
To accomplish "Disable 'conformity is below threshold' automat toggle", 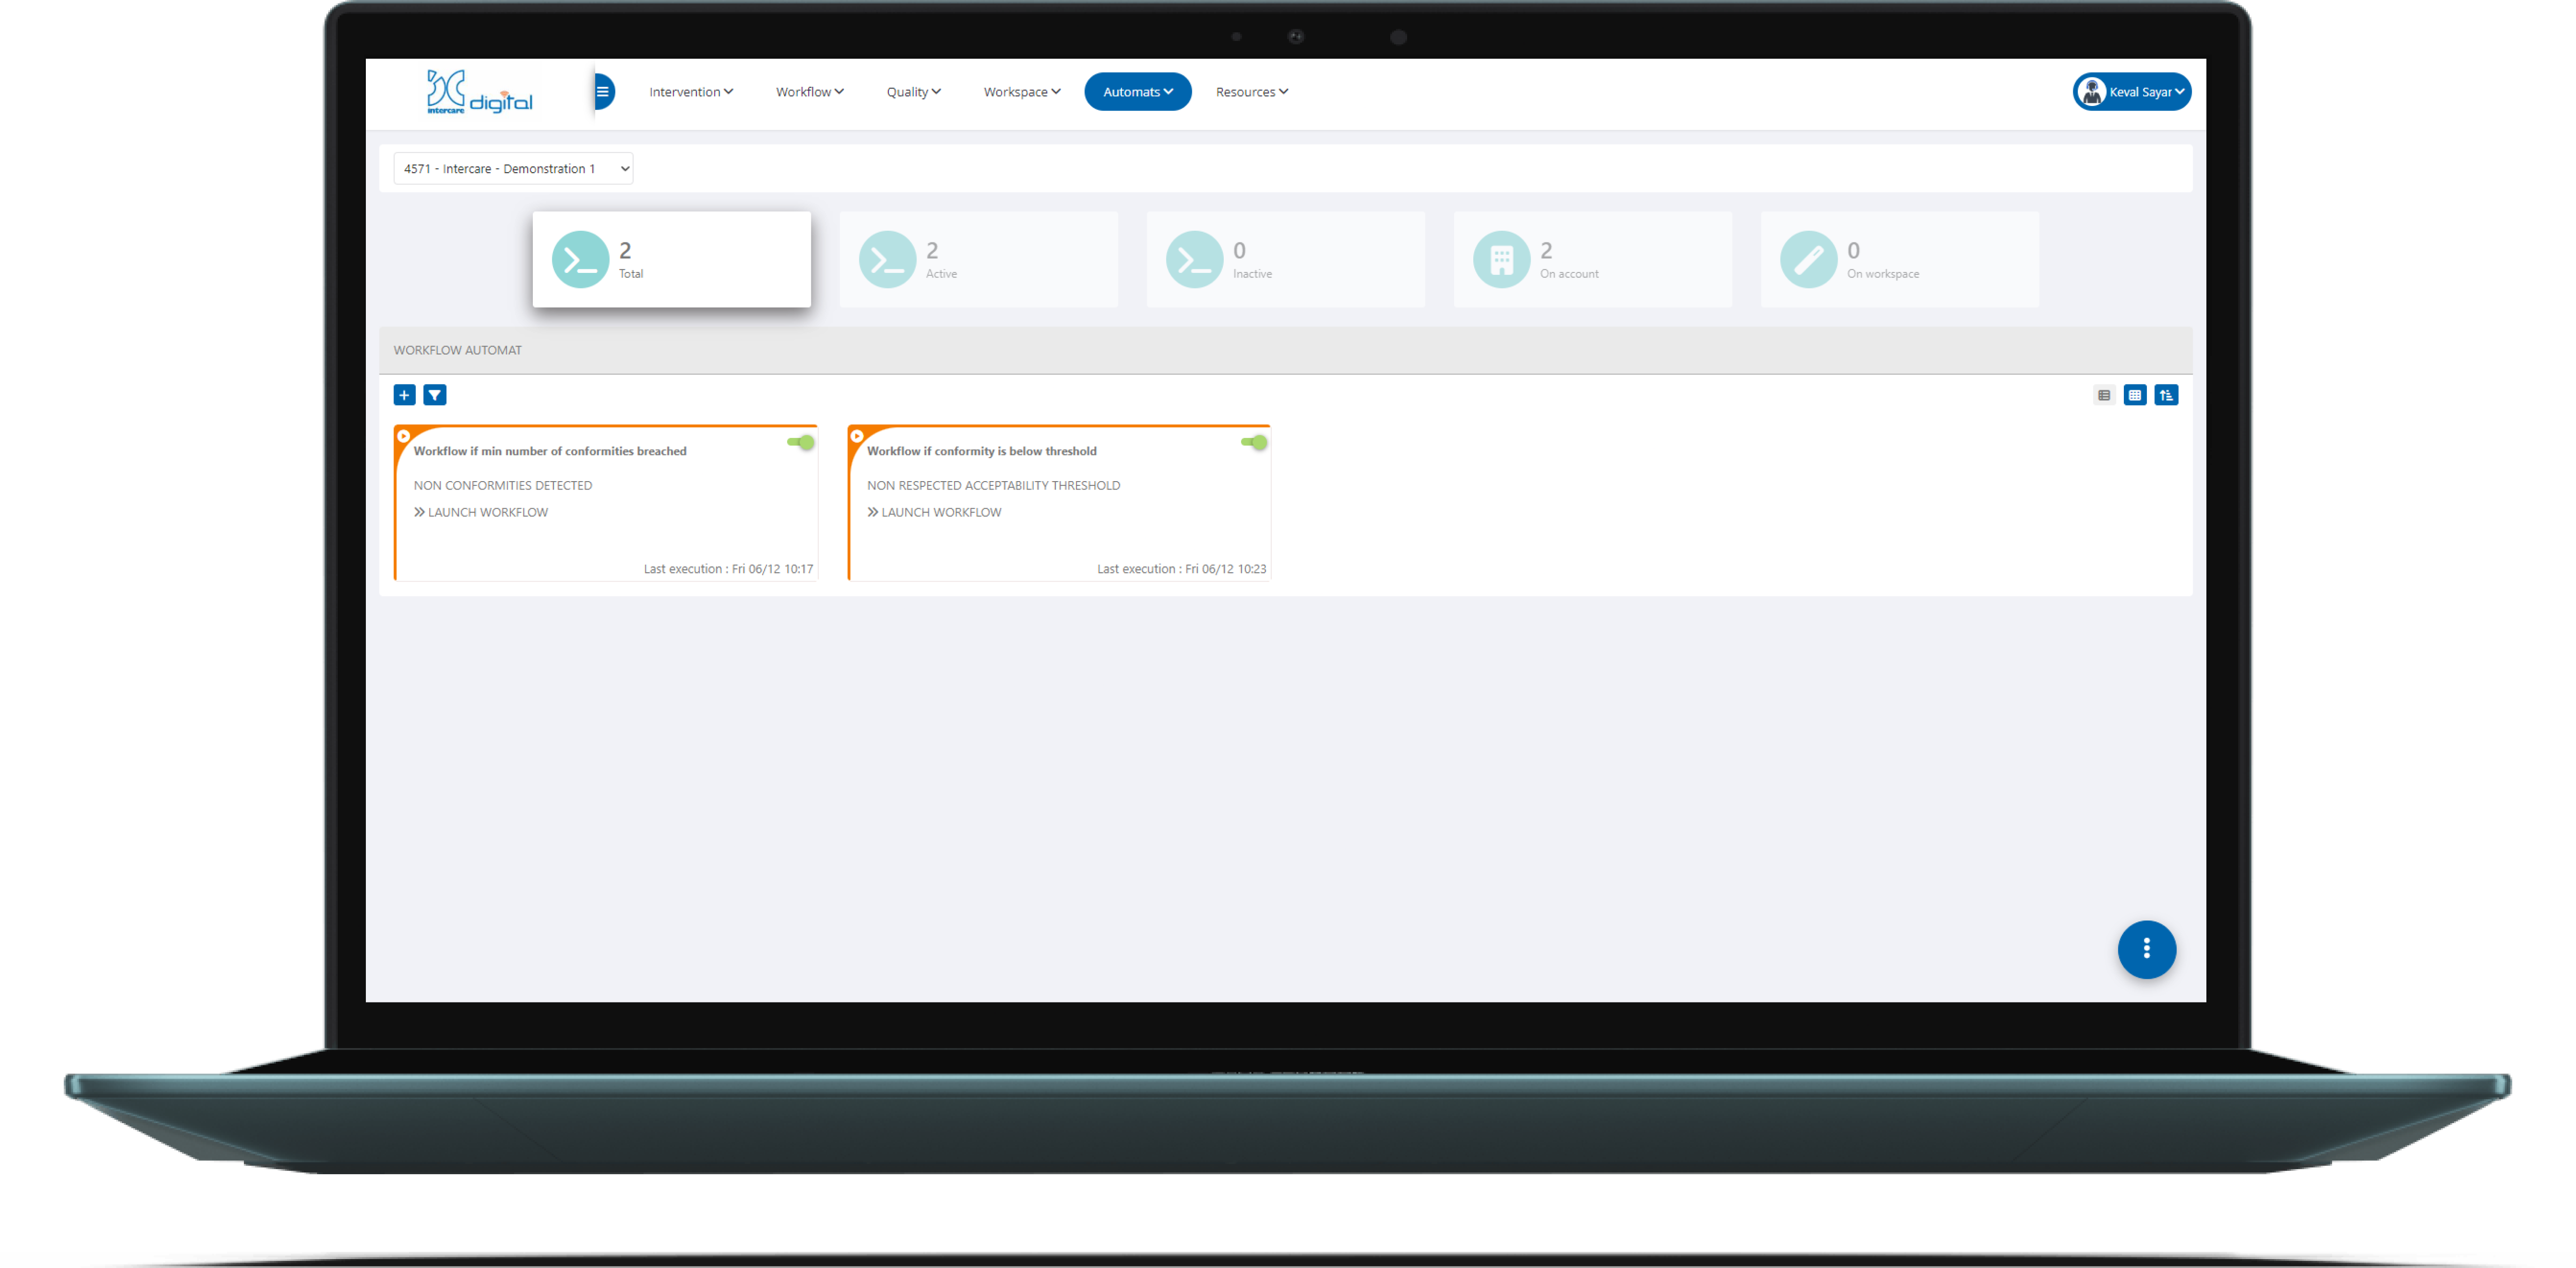I will pyautogui.click(x=1254, y=442).
